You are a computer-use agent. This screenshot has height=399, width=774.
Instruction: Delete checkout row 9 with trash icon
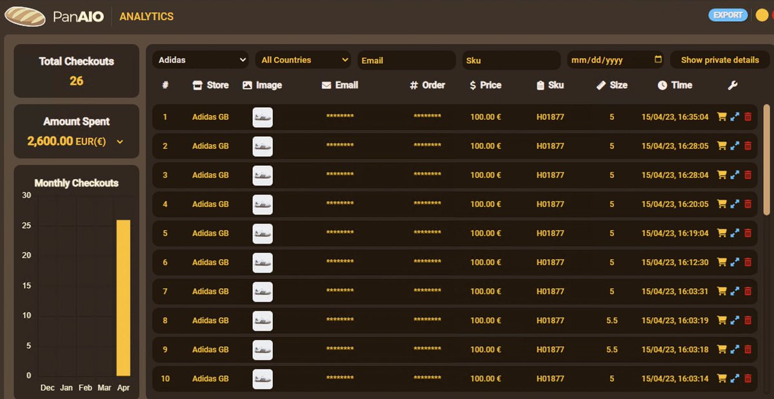[x=748, y=349]
